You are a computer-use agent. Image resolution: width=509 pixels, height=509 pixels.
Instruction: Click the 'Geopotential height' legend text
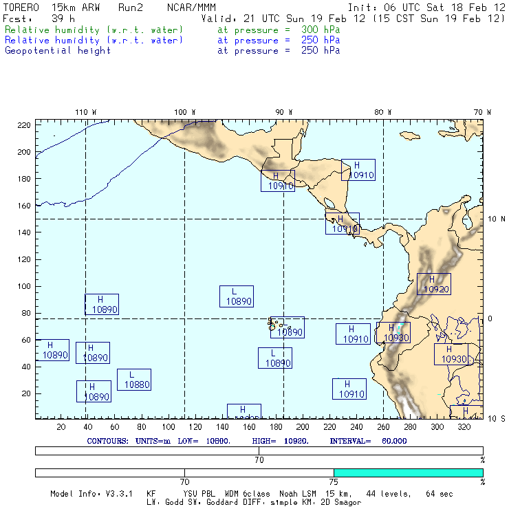point(58,51)
